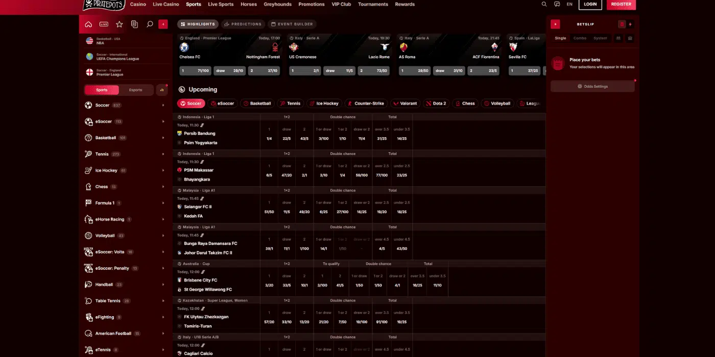Screen dimensions: 715x357
Task: Switch to Event Builder tab
Action: (x=292, y=24)
